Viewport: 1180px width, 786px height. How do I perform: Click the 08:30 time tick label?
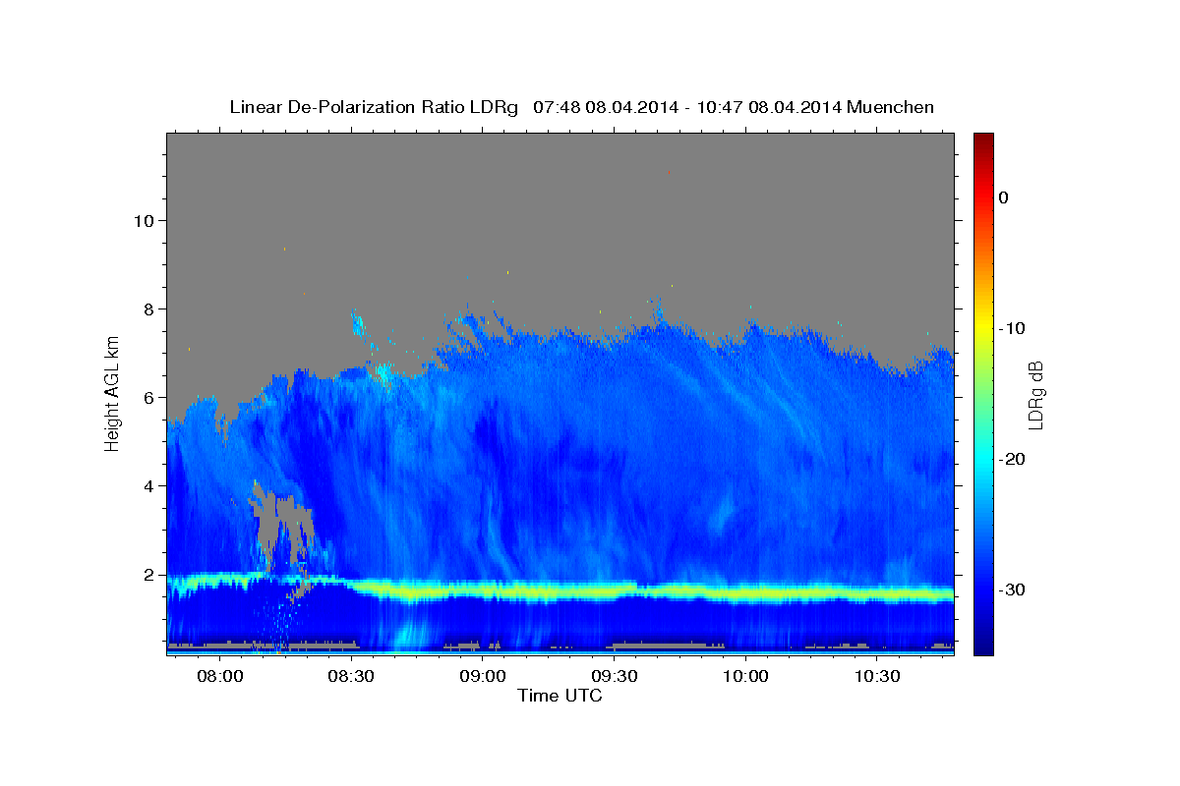click(351, 677)
